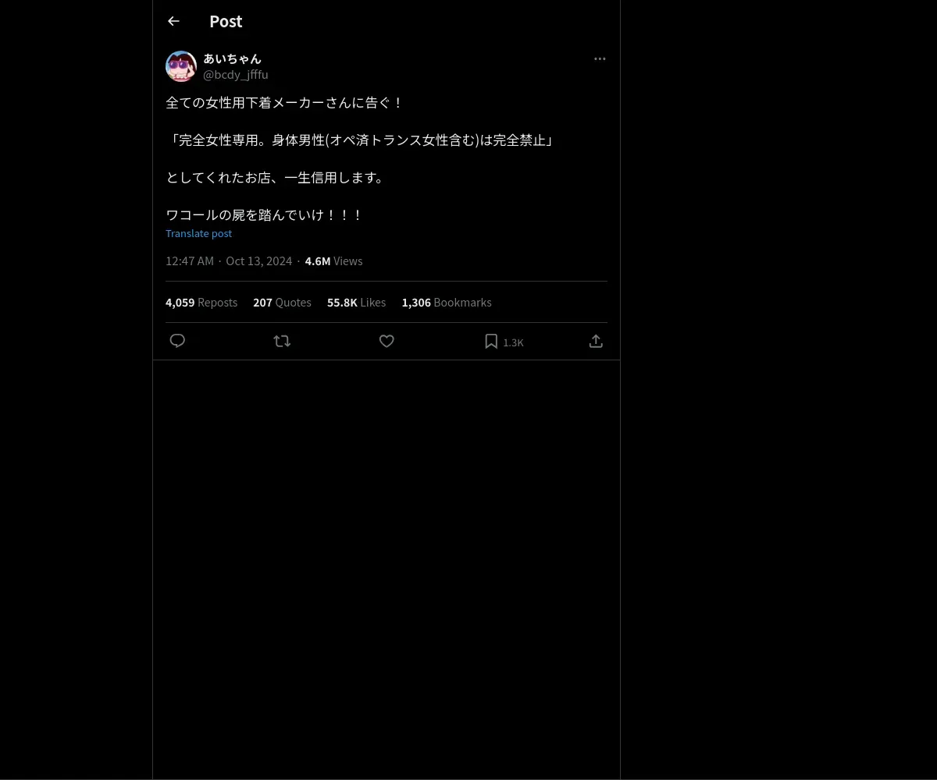Bookmark the post with bookmark icon
937x780 pixels.
point(491,341)
